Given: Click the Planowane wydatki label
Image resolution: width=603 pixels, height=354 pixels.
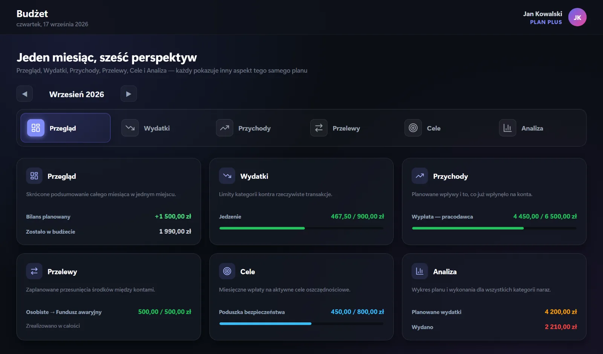Looking at the screenshot, I should pos(436,312).
